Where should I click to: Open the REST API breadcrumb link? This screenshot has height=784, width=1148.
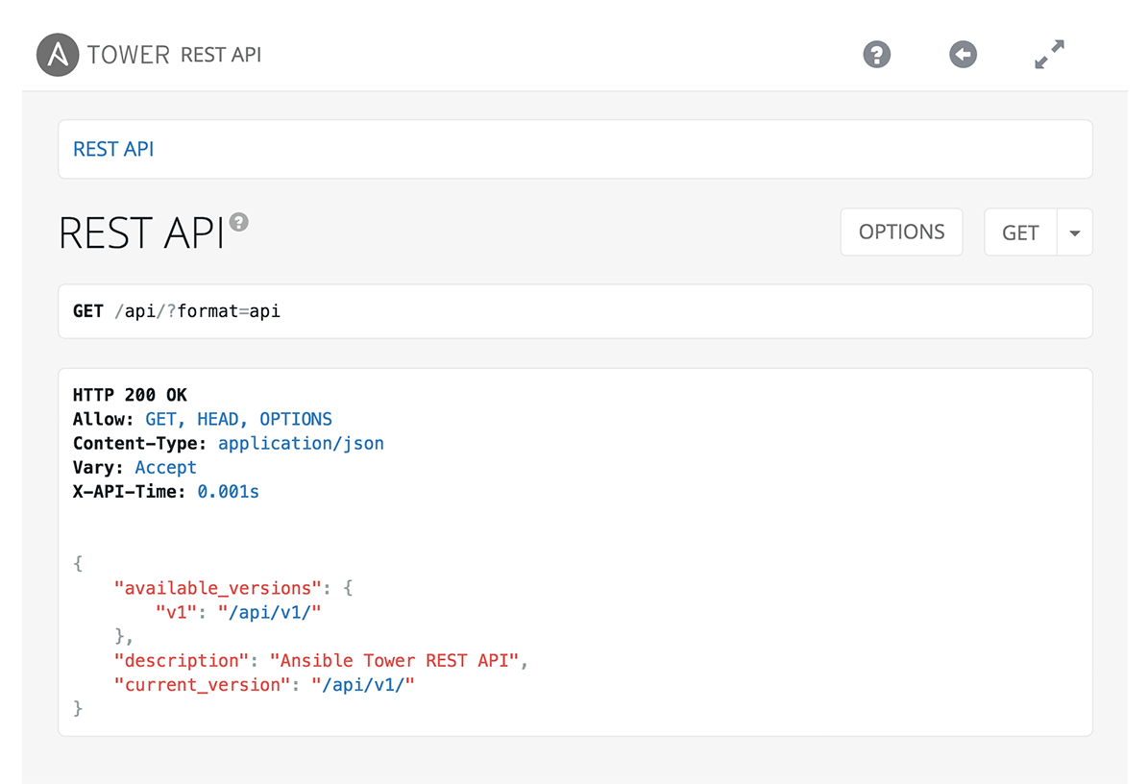pos(113,149)
